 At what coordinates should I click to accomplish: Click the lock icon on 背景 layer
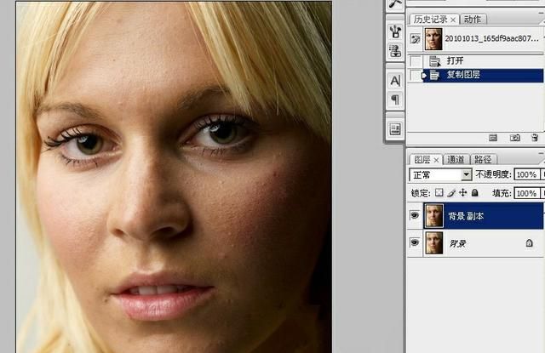coord(529,243)
